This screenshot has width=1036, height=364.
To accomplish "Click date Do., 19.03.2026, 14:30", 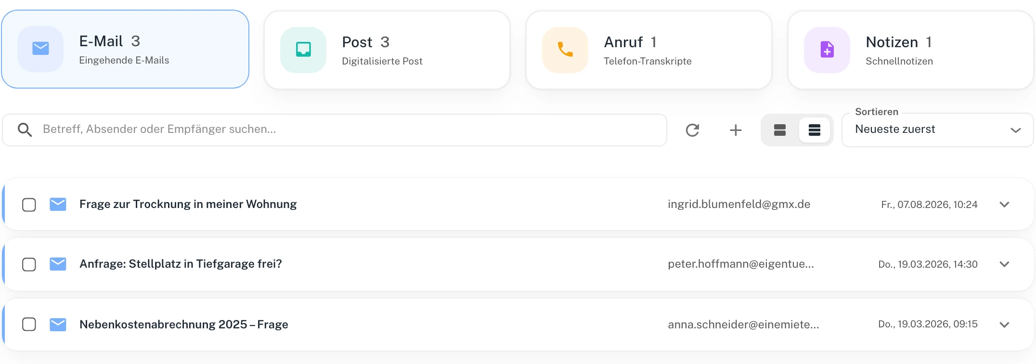I will point(928,264).
